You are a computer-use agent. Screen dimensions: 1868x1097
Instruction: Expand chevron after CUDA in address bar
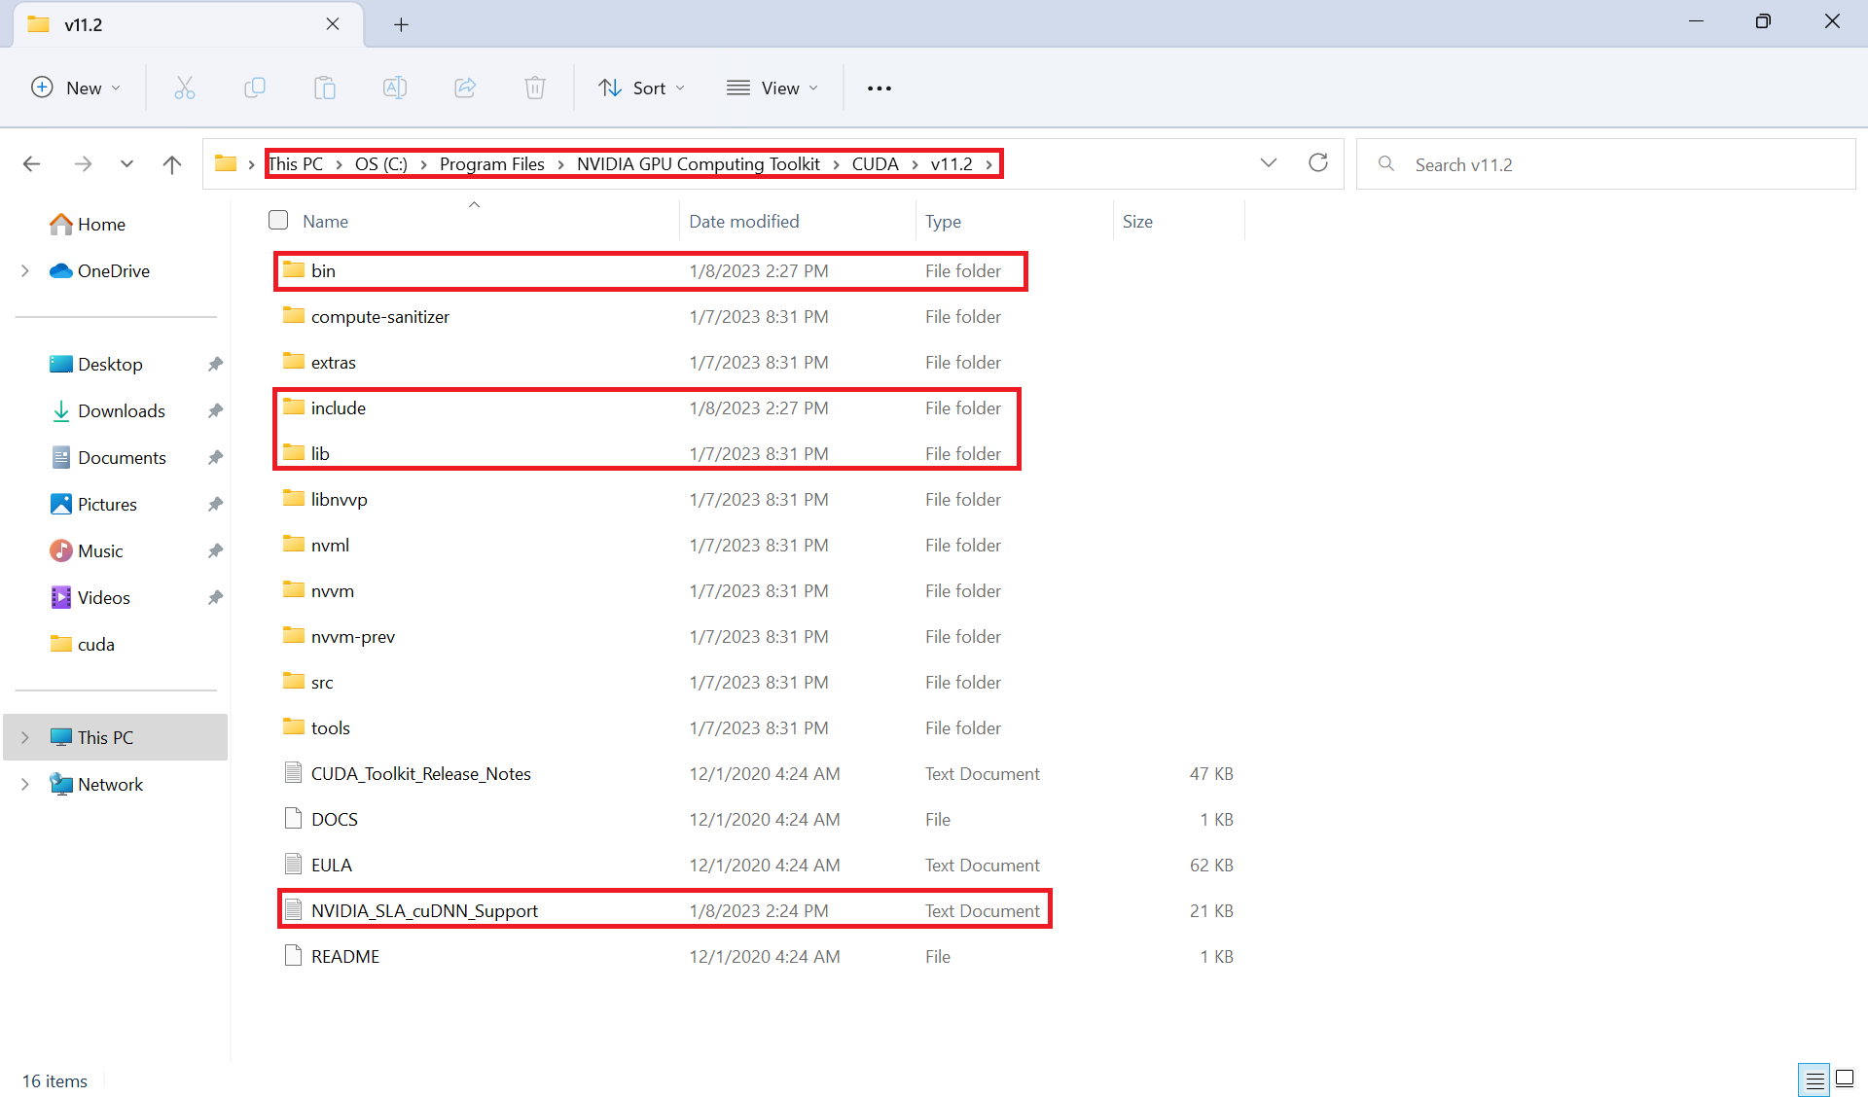click(916, 165)
